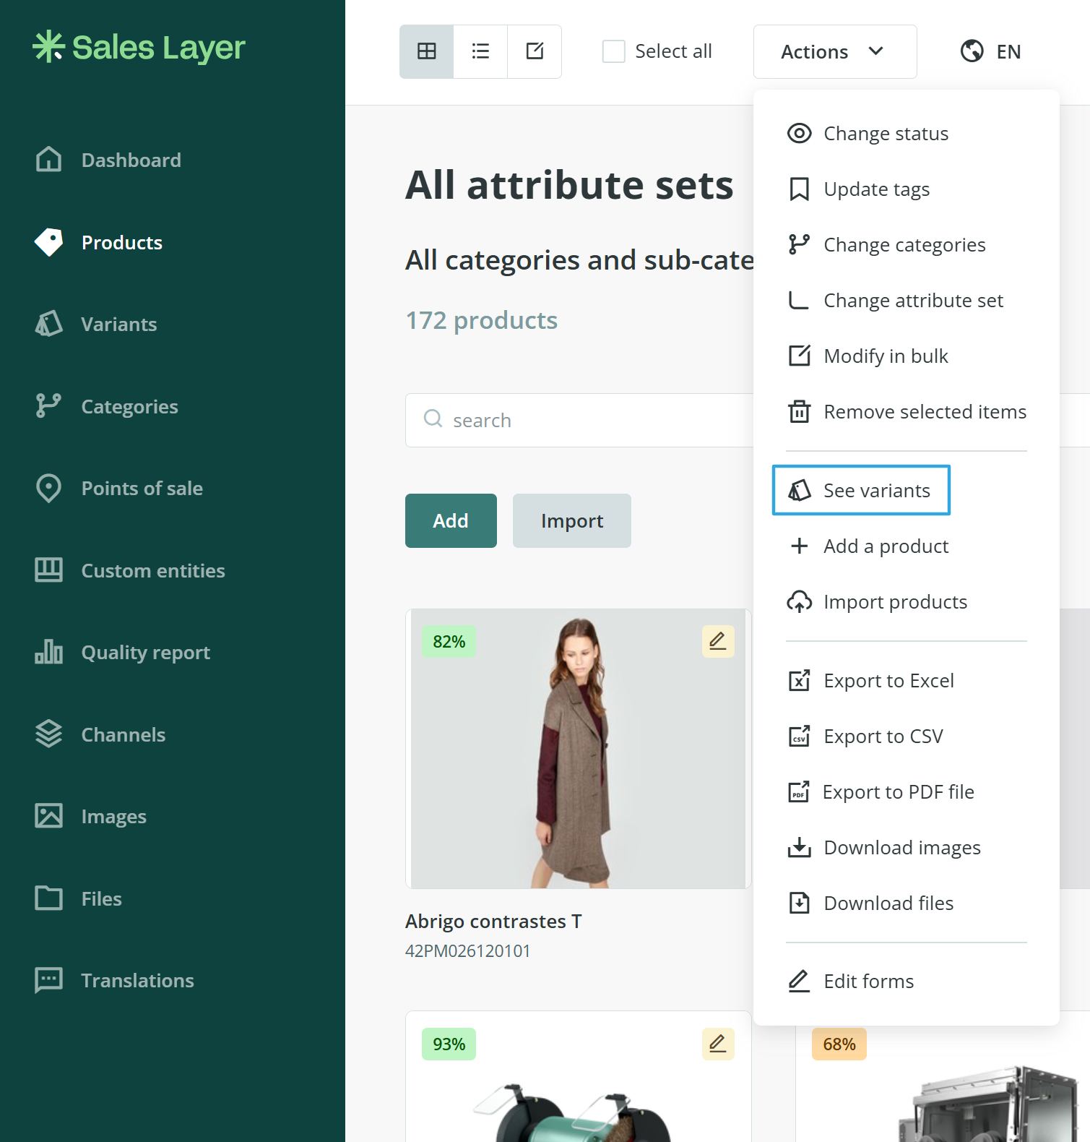The width and height of the screenshot is (1090, 1142).
Task: Open the Files section
Action: tap(78, 898)
